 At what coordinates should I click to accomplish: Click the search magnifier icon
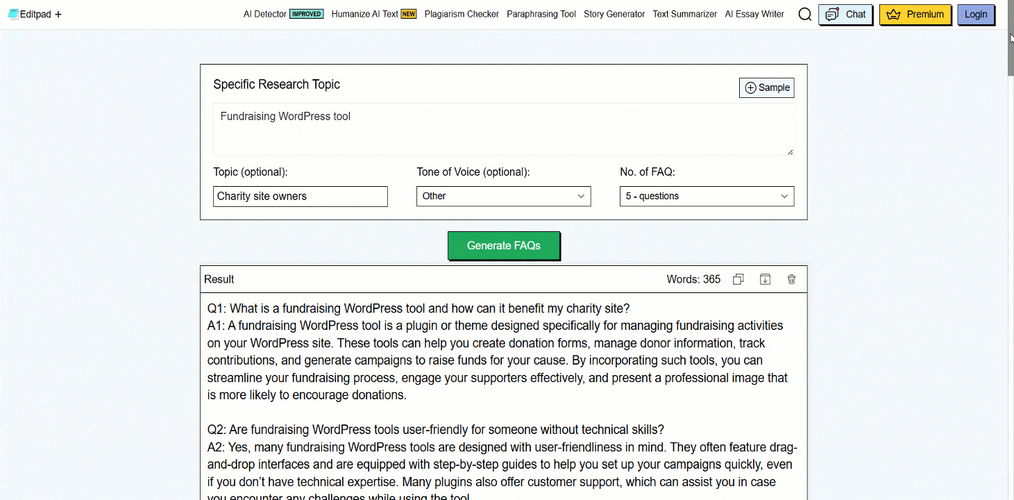[804, 14]
